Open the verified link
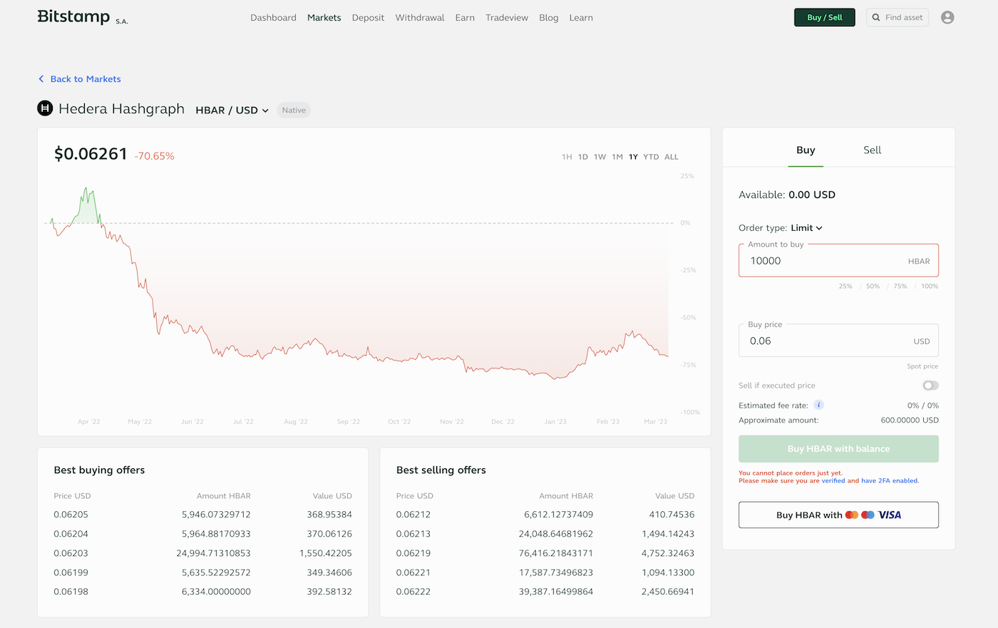 pos(833,480)
